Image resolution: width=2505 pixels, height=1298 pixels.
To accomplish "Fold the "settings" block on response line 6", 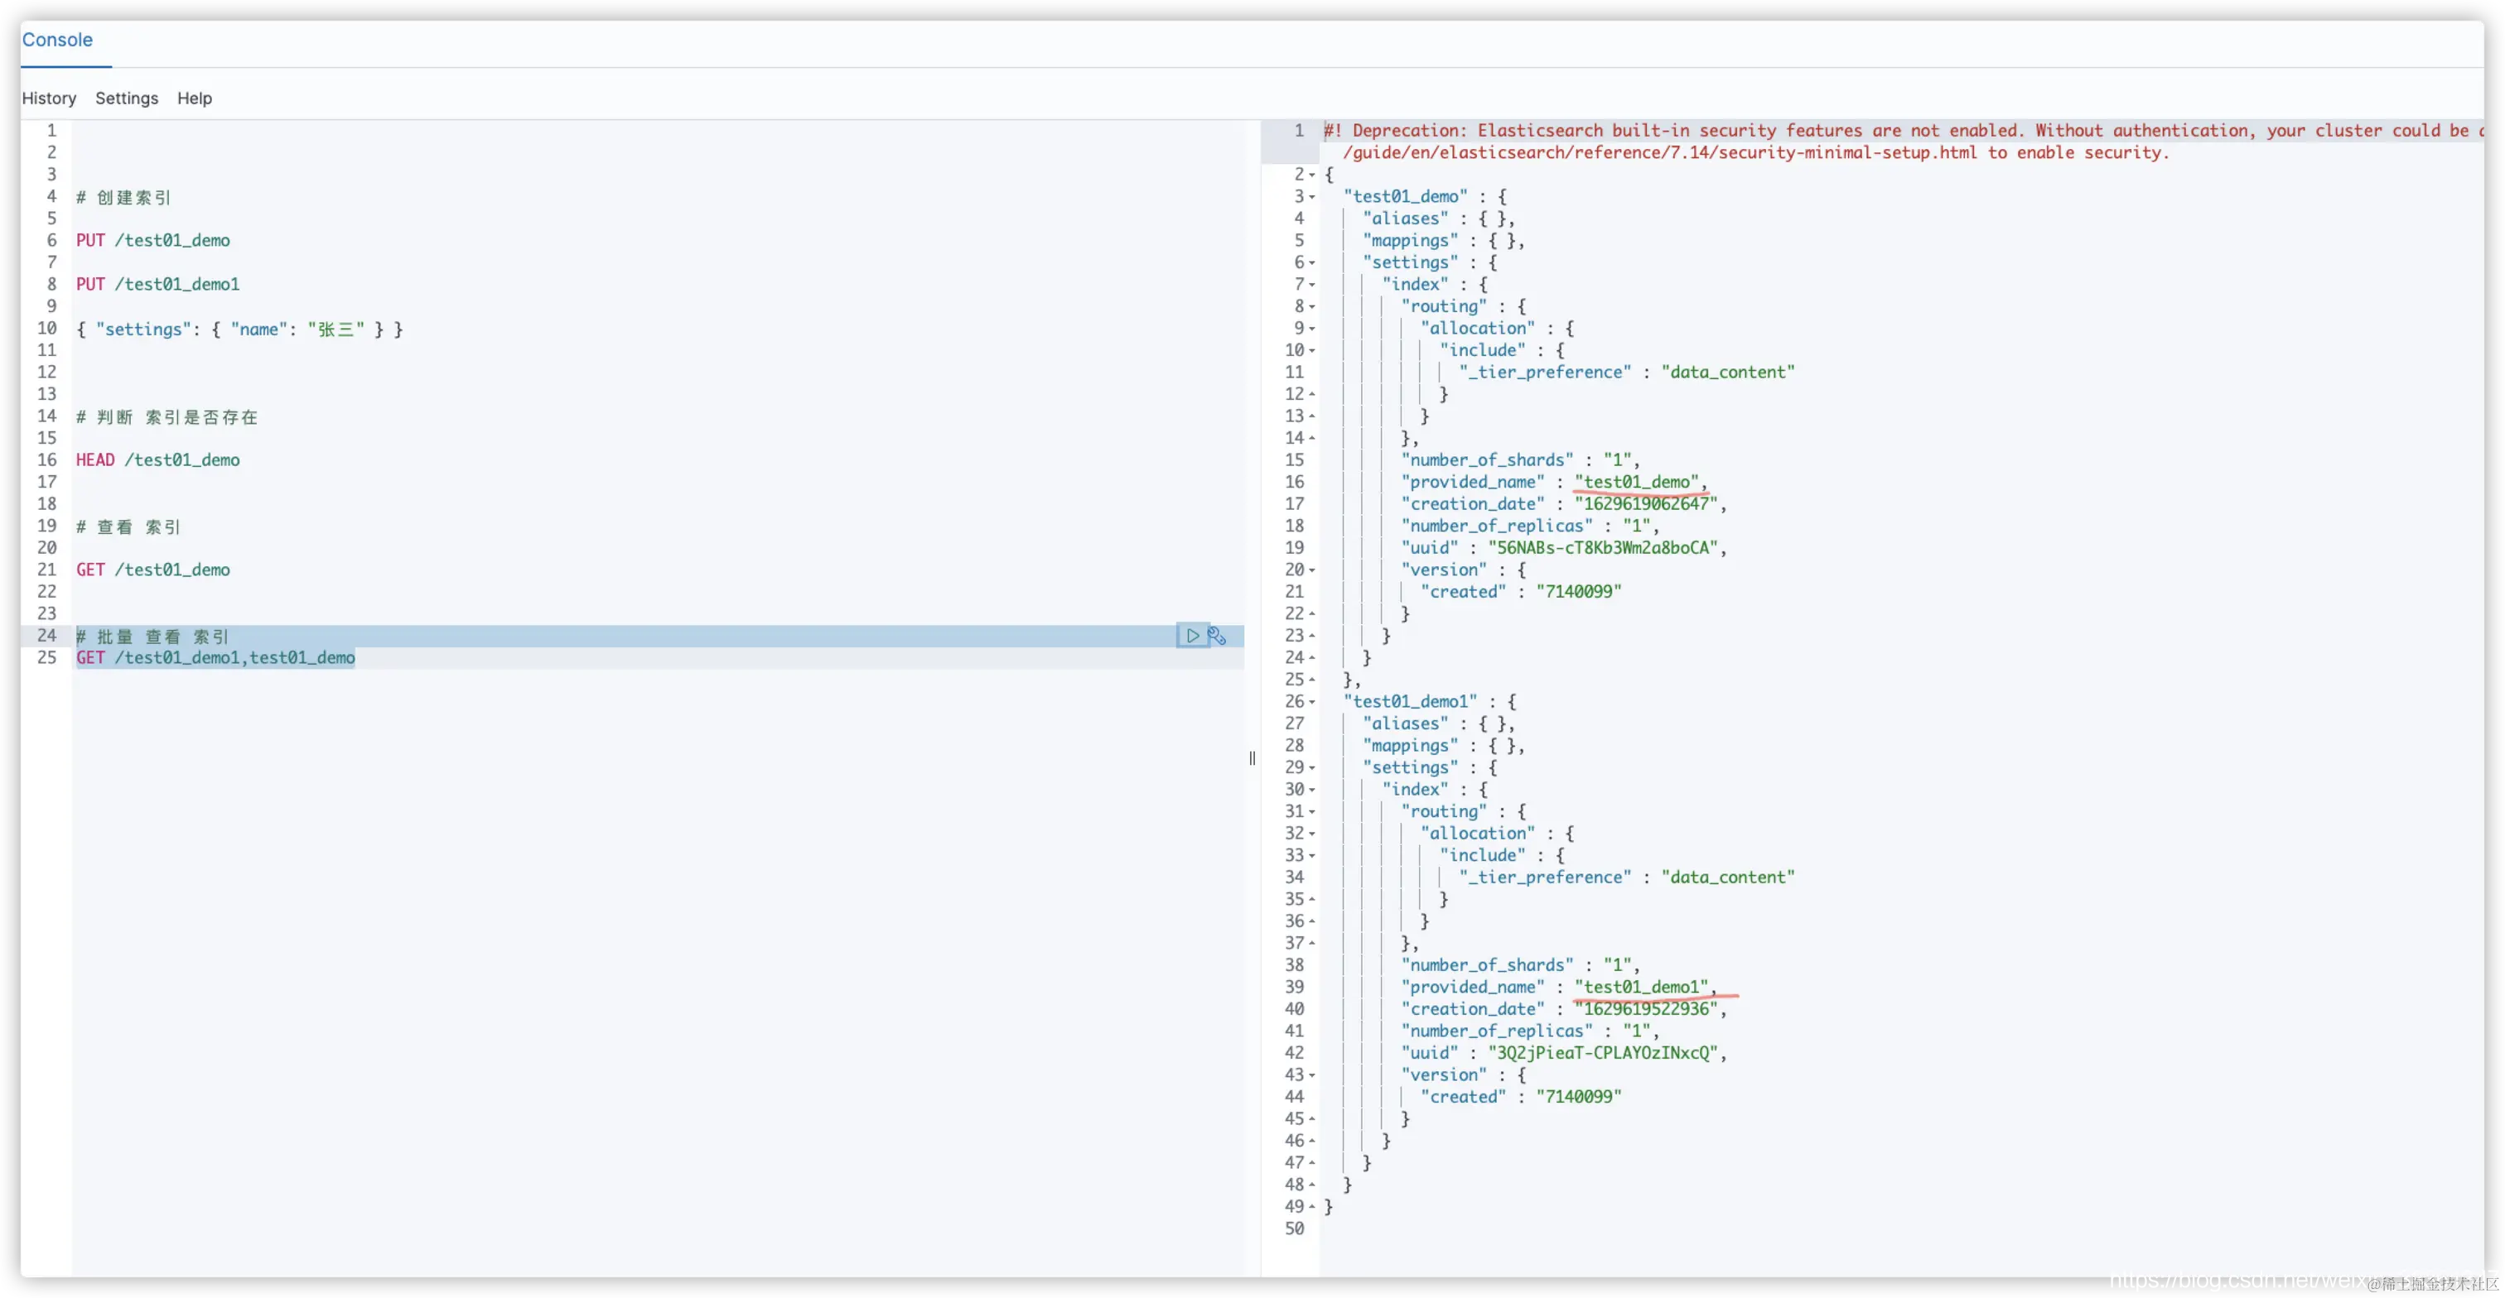I will pyautogui.click(x=1312, y=263).
